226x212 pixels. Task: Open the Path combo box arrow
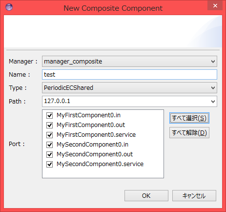point(213,102)
